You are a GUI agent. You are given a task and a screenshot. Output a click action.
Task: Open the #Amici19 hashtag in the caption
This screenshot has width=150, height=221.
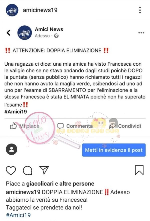coord(18,215)
